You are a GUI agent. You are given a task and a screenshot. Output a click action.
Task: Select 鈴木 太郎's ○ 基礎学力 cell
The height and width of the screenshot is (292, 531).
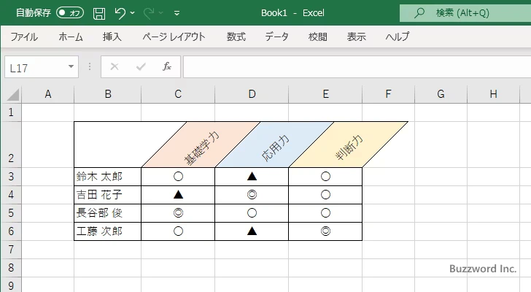tap(178, 177)
